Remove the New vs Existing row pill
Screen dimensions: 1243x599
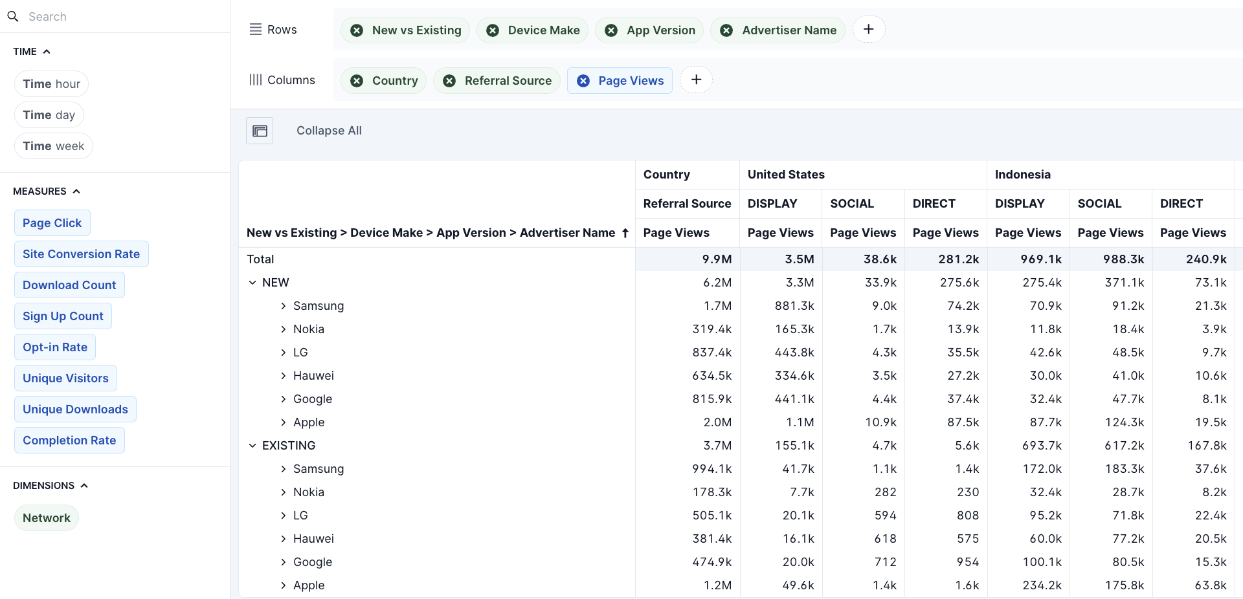(x=357, y=30)
